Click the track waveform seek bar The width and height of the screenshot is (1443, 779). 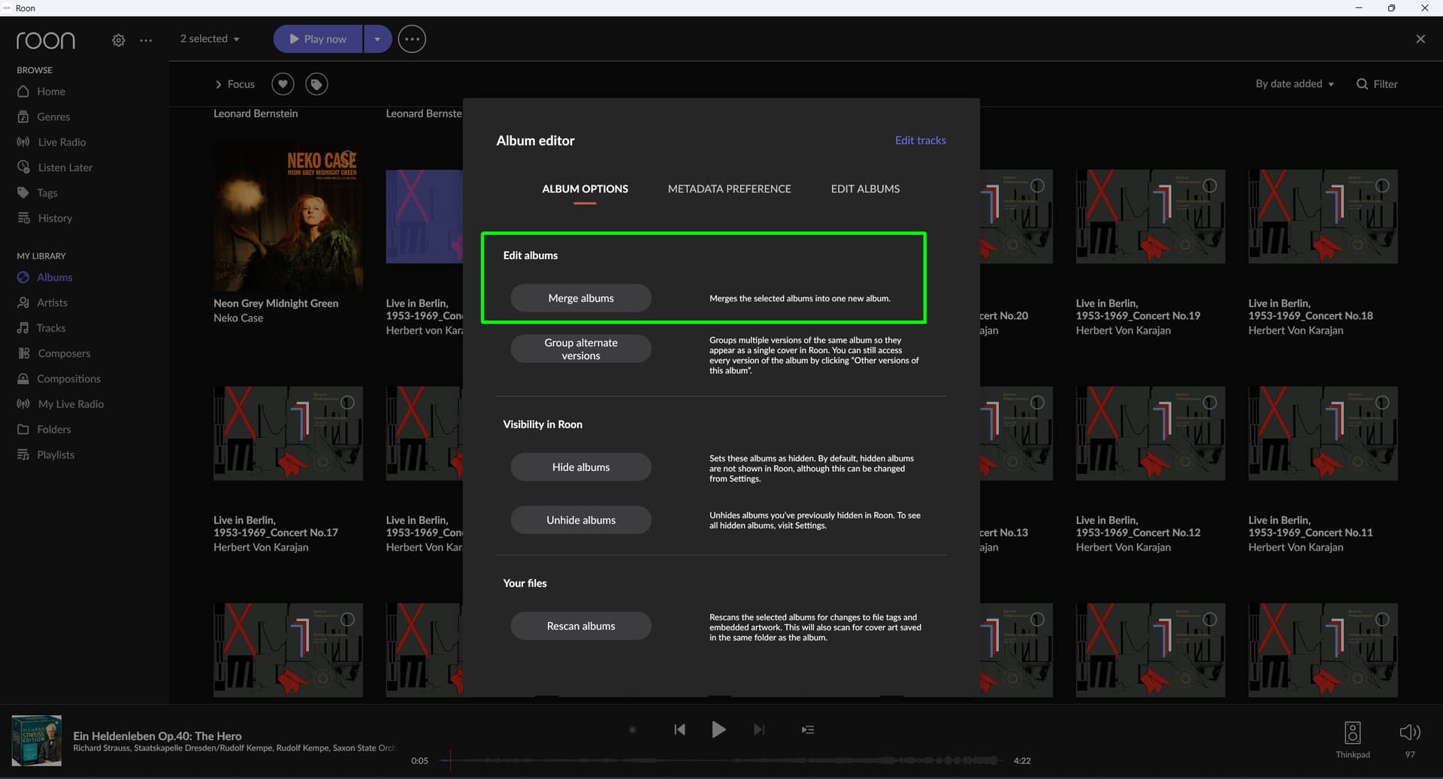click(721, 760)
